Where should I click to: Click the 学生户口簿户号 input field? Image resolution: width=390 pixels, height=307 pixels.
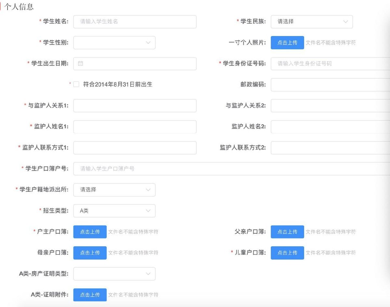[x=231, y=169]
